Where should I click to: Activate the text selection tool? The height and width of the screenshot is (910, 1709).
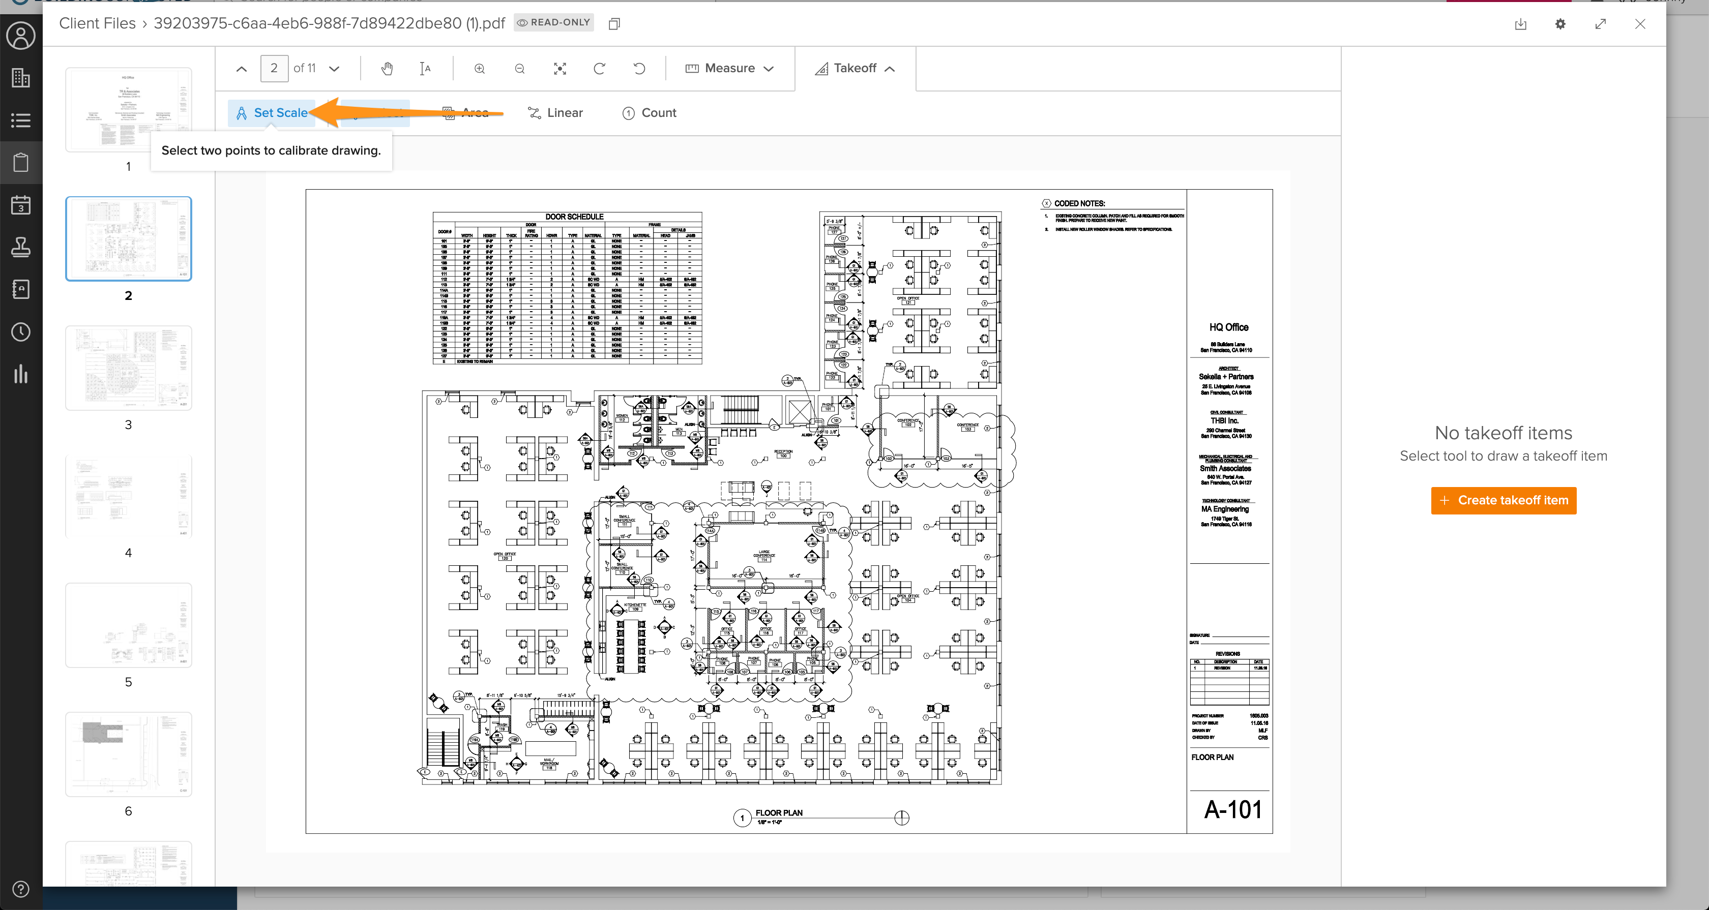click(425, 68)
